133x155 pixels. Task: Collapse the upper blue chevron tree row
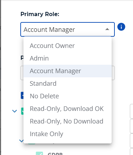tap(14, 111)
